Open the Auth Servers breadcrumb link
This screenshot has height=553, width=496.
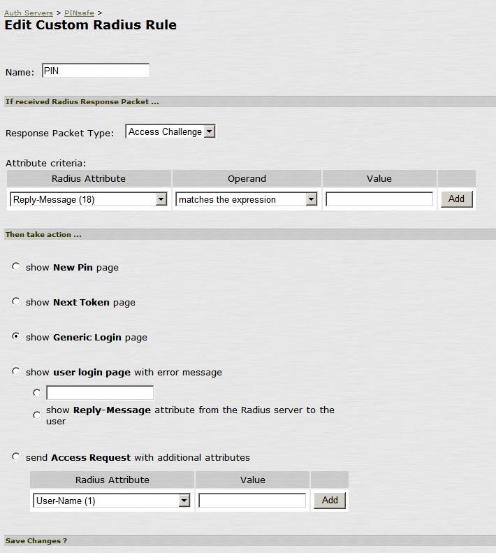point(29,13)
